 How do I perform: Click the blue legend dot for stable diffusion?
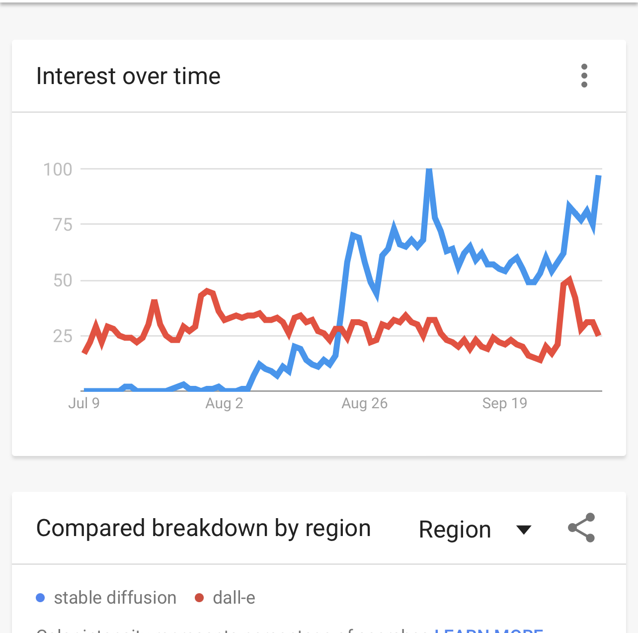point(41,598)
